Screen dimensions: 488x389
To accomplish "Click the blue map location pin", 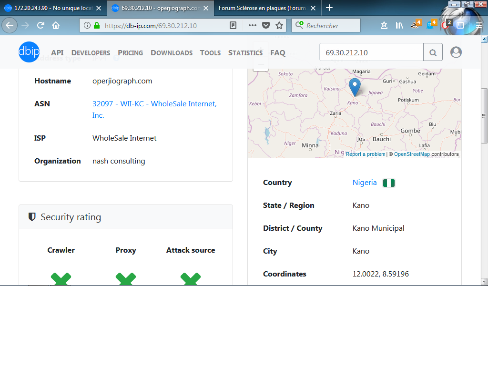I will click(355, 87).
